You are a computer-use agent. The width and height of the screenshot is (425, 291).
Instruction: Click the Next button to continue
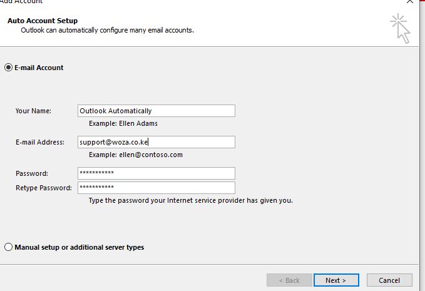point(336,280)
